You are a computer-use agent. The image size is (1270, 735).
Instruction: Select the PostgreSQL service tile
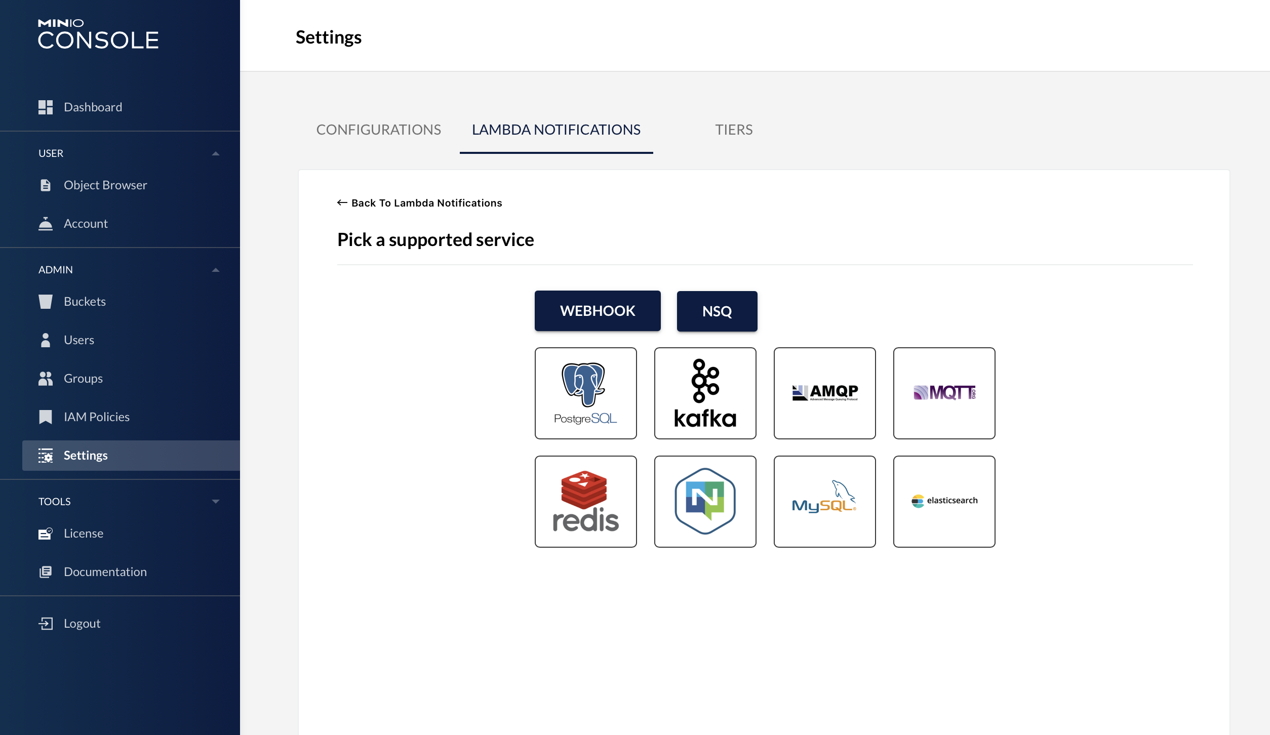[585, 393]
